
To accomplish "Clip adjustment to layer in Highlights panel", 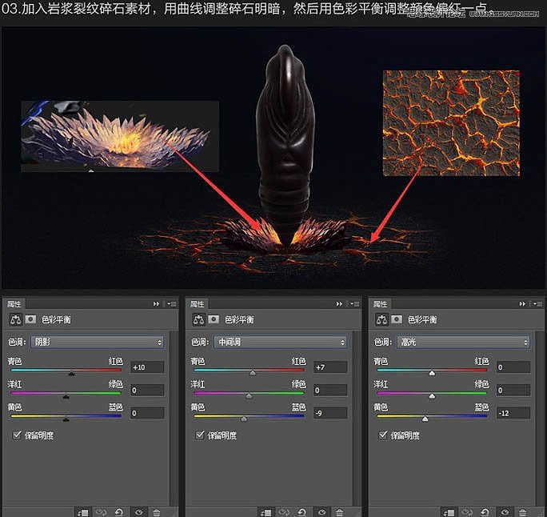I will coord(449,512).
